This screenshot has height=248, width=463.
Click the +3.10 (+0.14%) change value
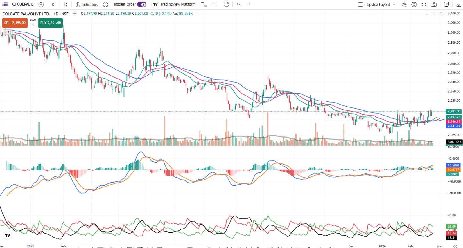(x=160, y=14)
